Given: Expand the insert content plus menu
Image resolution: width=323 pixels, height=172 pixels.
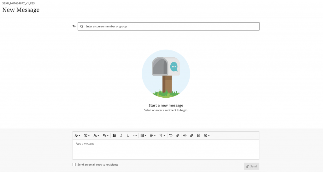Looking at the screenshot, I should (x=207, y=135).
